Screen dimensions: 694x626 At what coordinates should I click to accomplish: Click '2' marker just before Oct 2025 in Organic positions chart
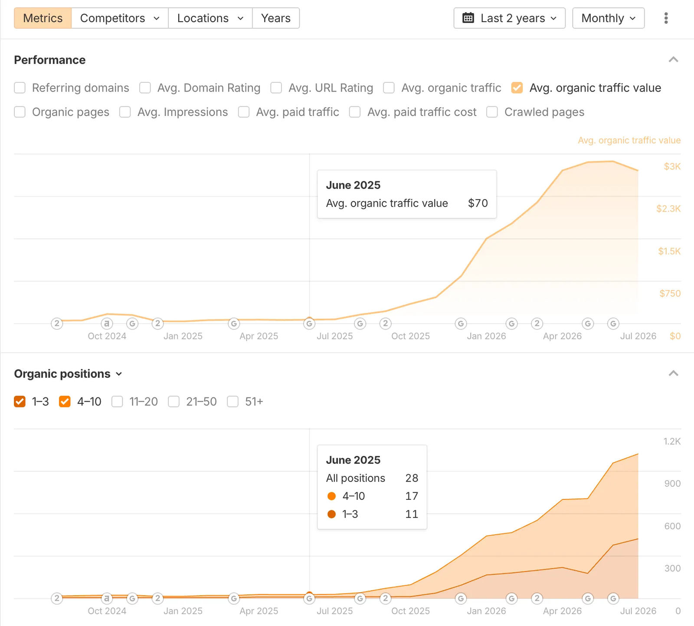click(x=385, y=599)
